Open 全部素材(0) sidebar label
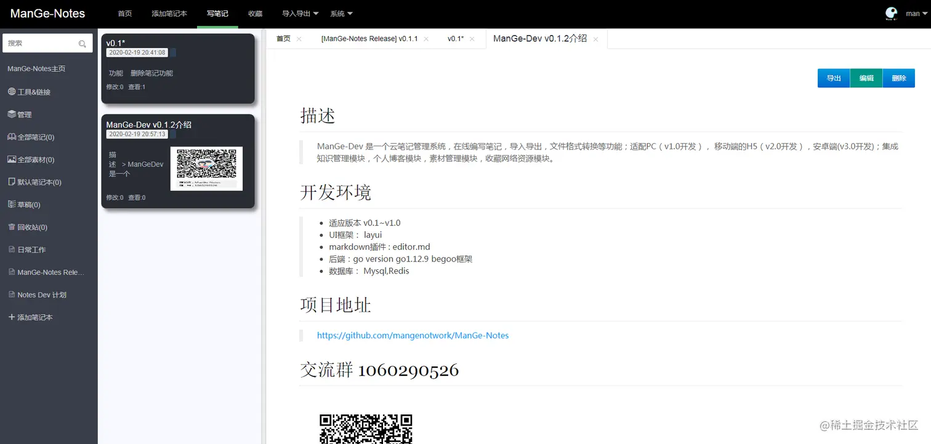 coord(36,160)
